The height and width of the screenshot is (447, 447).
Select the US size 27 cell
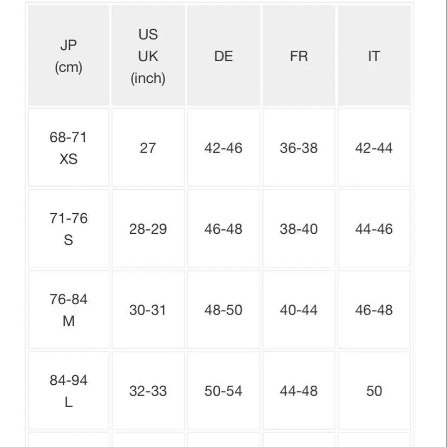pos(148,147)
